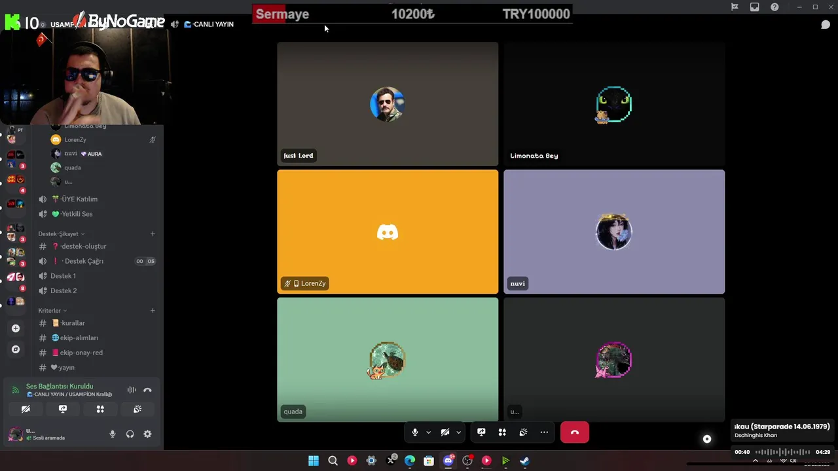Open Microsoft Edge from taskbar

(410, 461)
